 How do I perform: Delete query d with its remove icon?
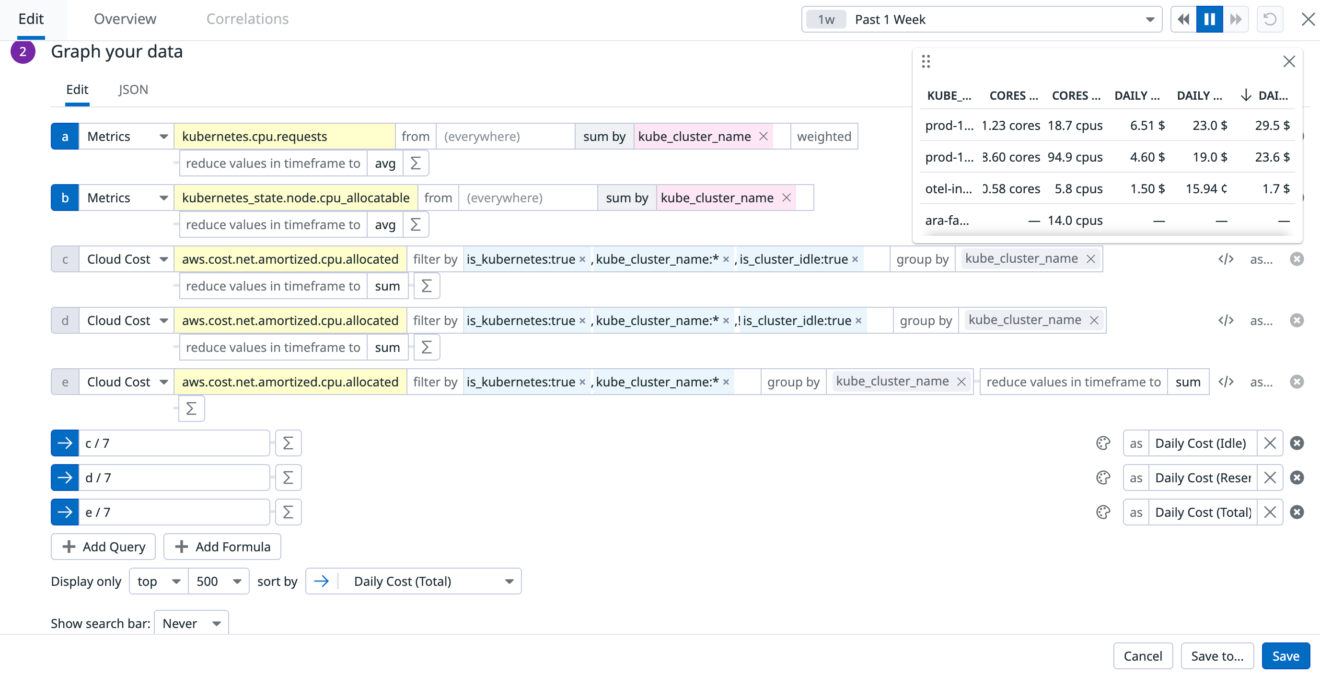[1297, 321]
